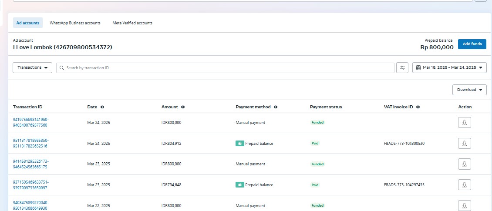Download receipt for the Mar 22 transaction
The height and width of the screenshot is (211, 492).
click(464, 205)
